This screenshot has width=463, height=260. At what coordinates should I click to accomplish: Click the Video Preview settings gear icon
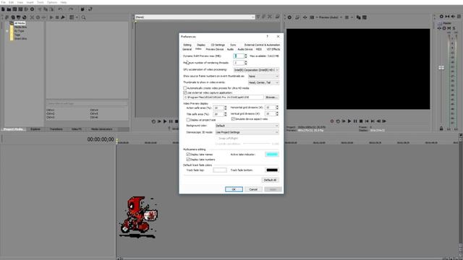(289, 17)
